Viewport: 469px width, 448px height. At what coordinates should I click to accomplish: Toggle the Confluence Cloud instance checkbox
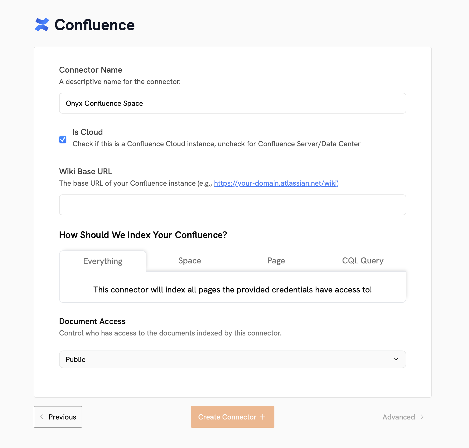(63, 139)
